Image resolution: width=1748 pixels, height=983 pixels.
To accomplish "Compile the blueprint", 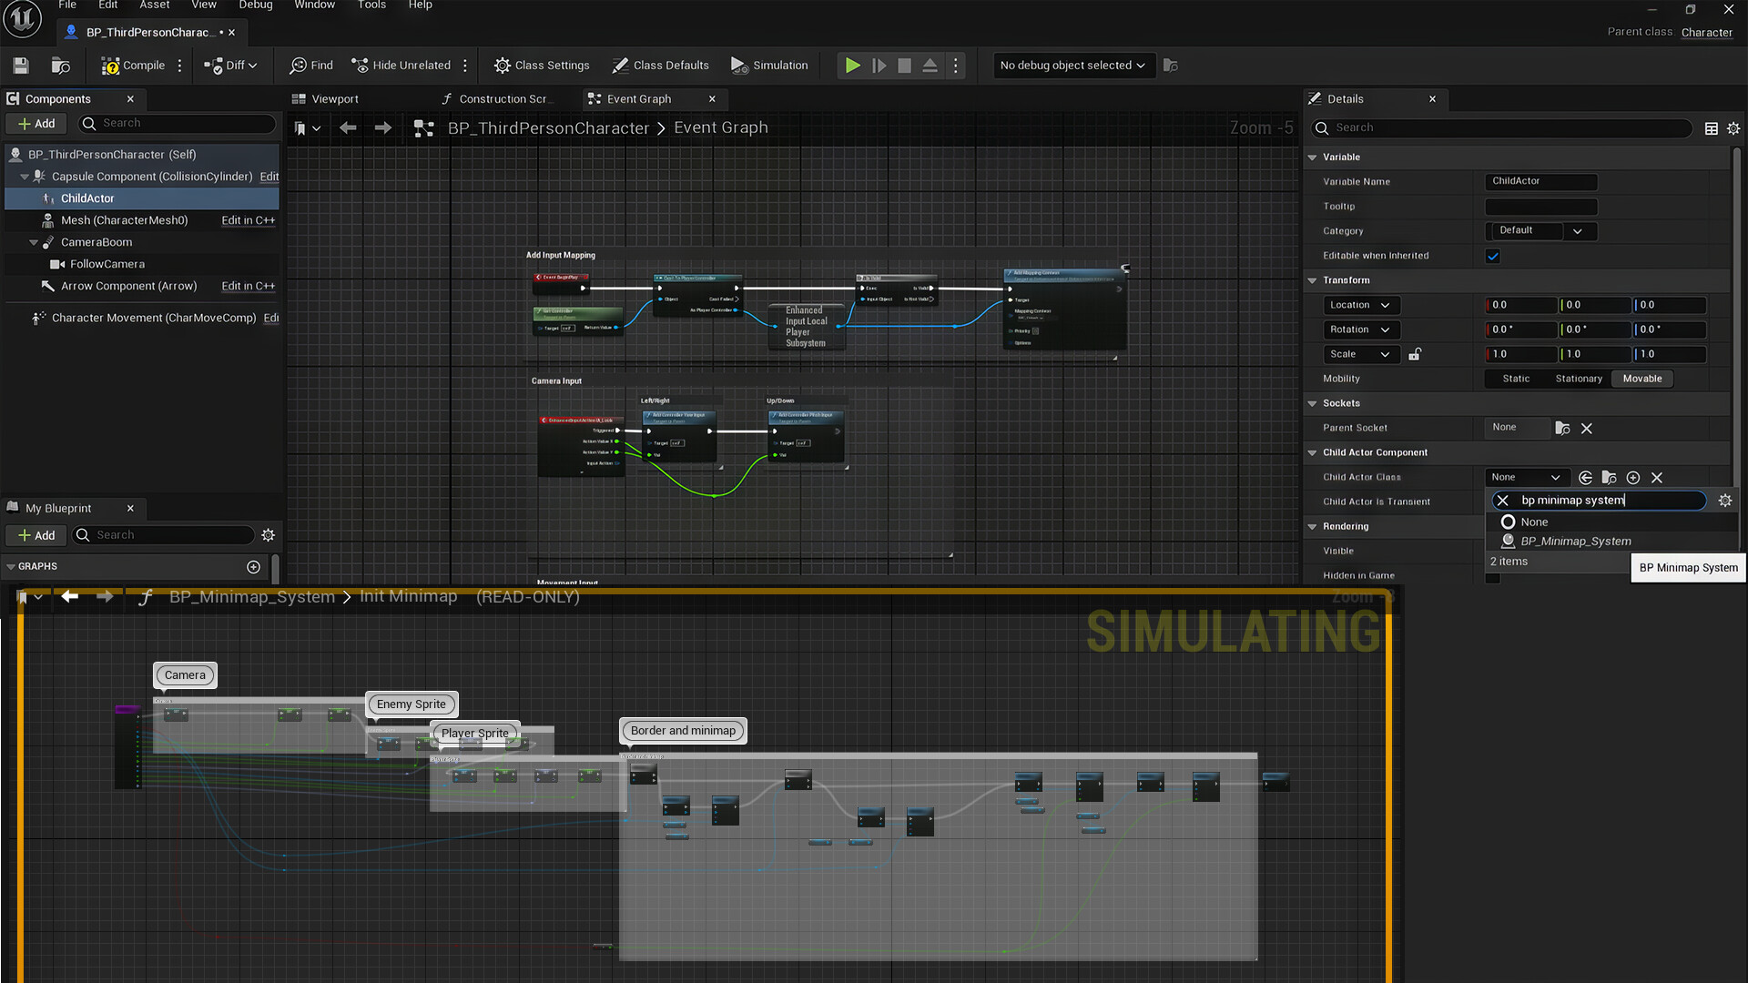I will pos(135,65).
